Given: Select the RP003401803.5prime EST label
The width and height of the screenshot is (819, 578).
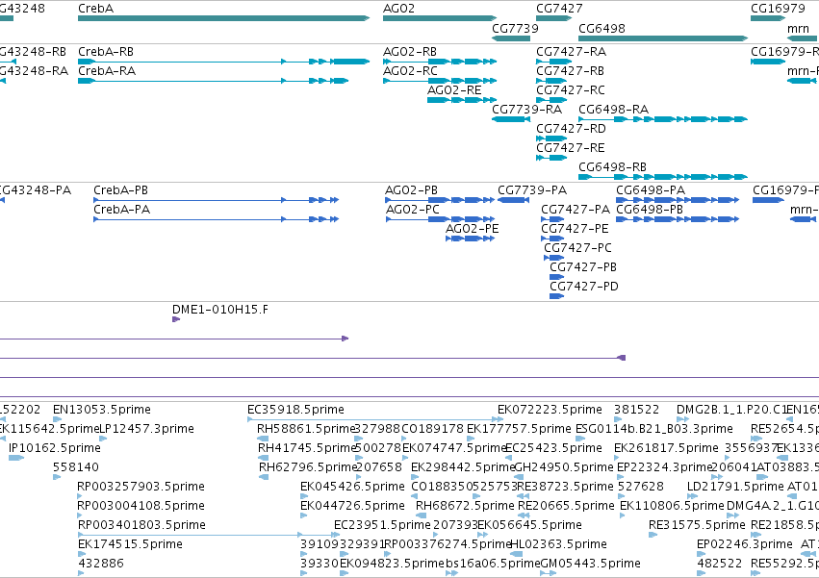Looking at the screenshot, I should (x=141, y=525).
